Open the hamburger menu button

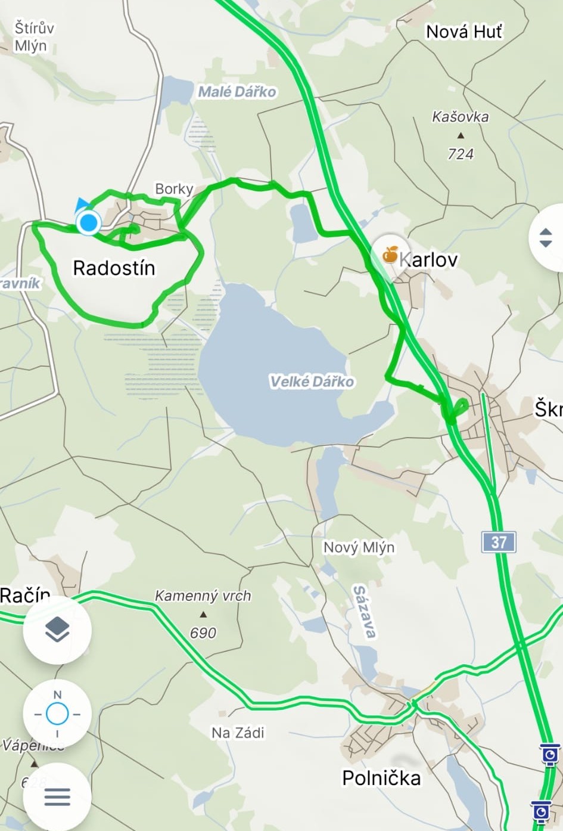[57, 796]
